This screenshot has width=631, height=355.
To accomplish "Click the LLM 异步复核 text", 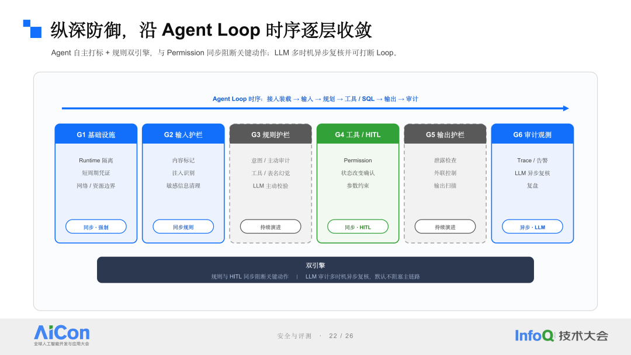I will [532, 173].
